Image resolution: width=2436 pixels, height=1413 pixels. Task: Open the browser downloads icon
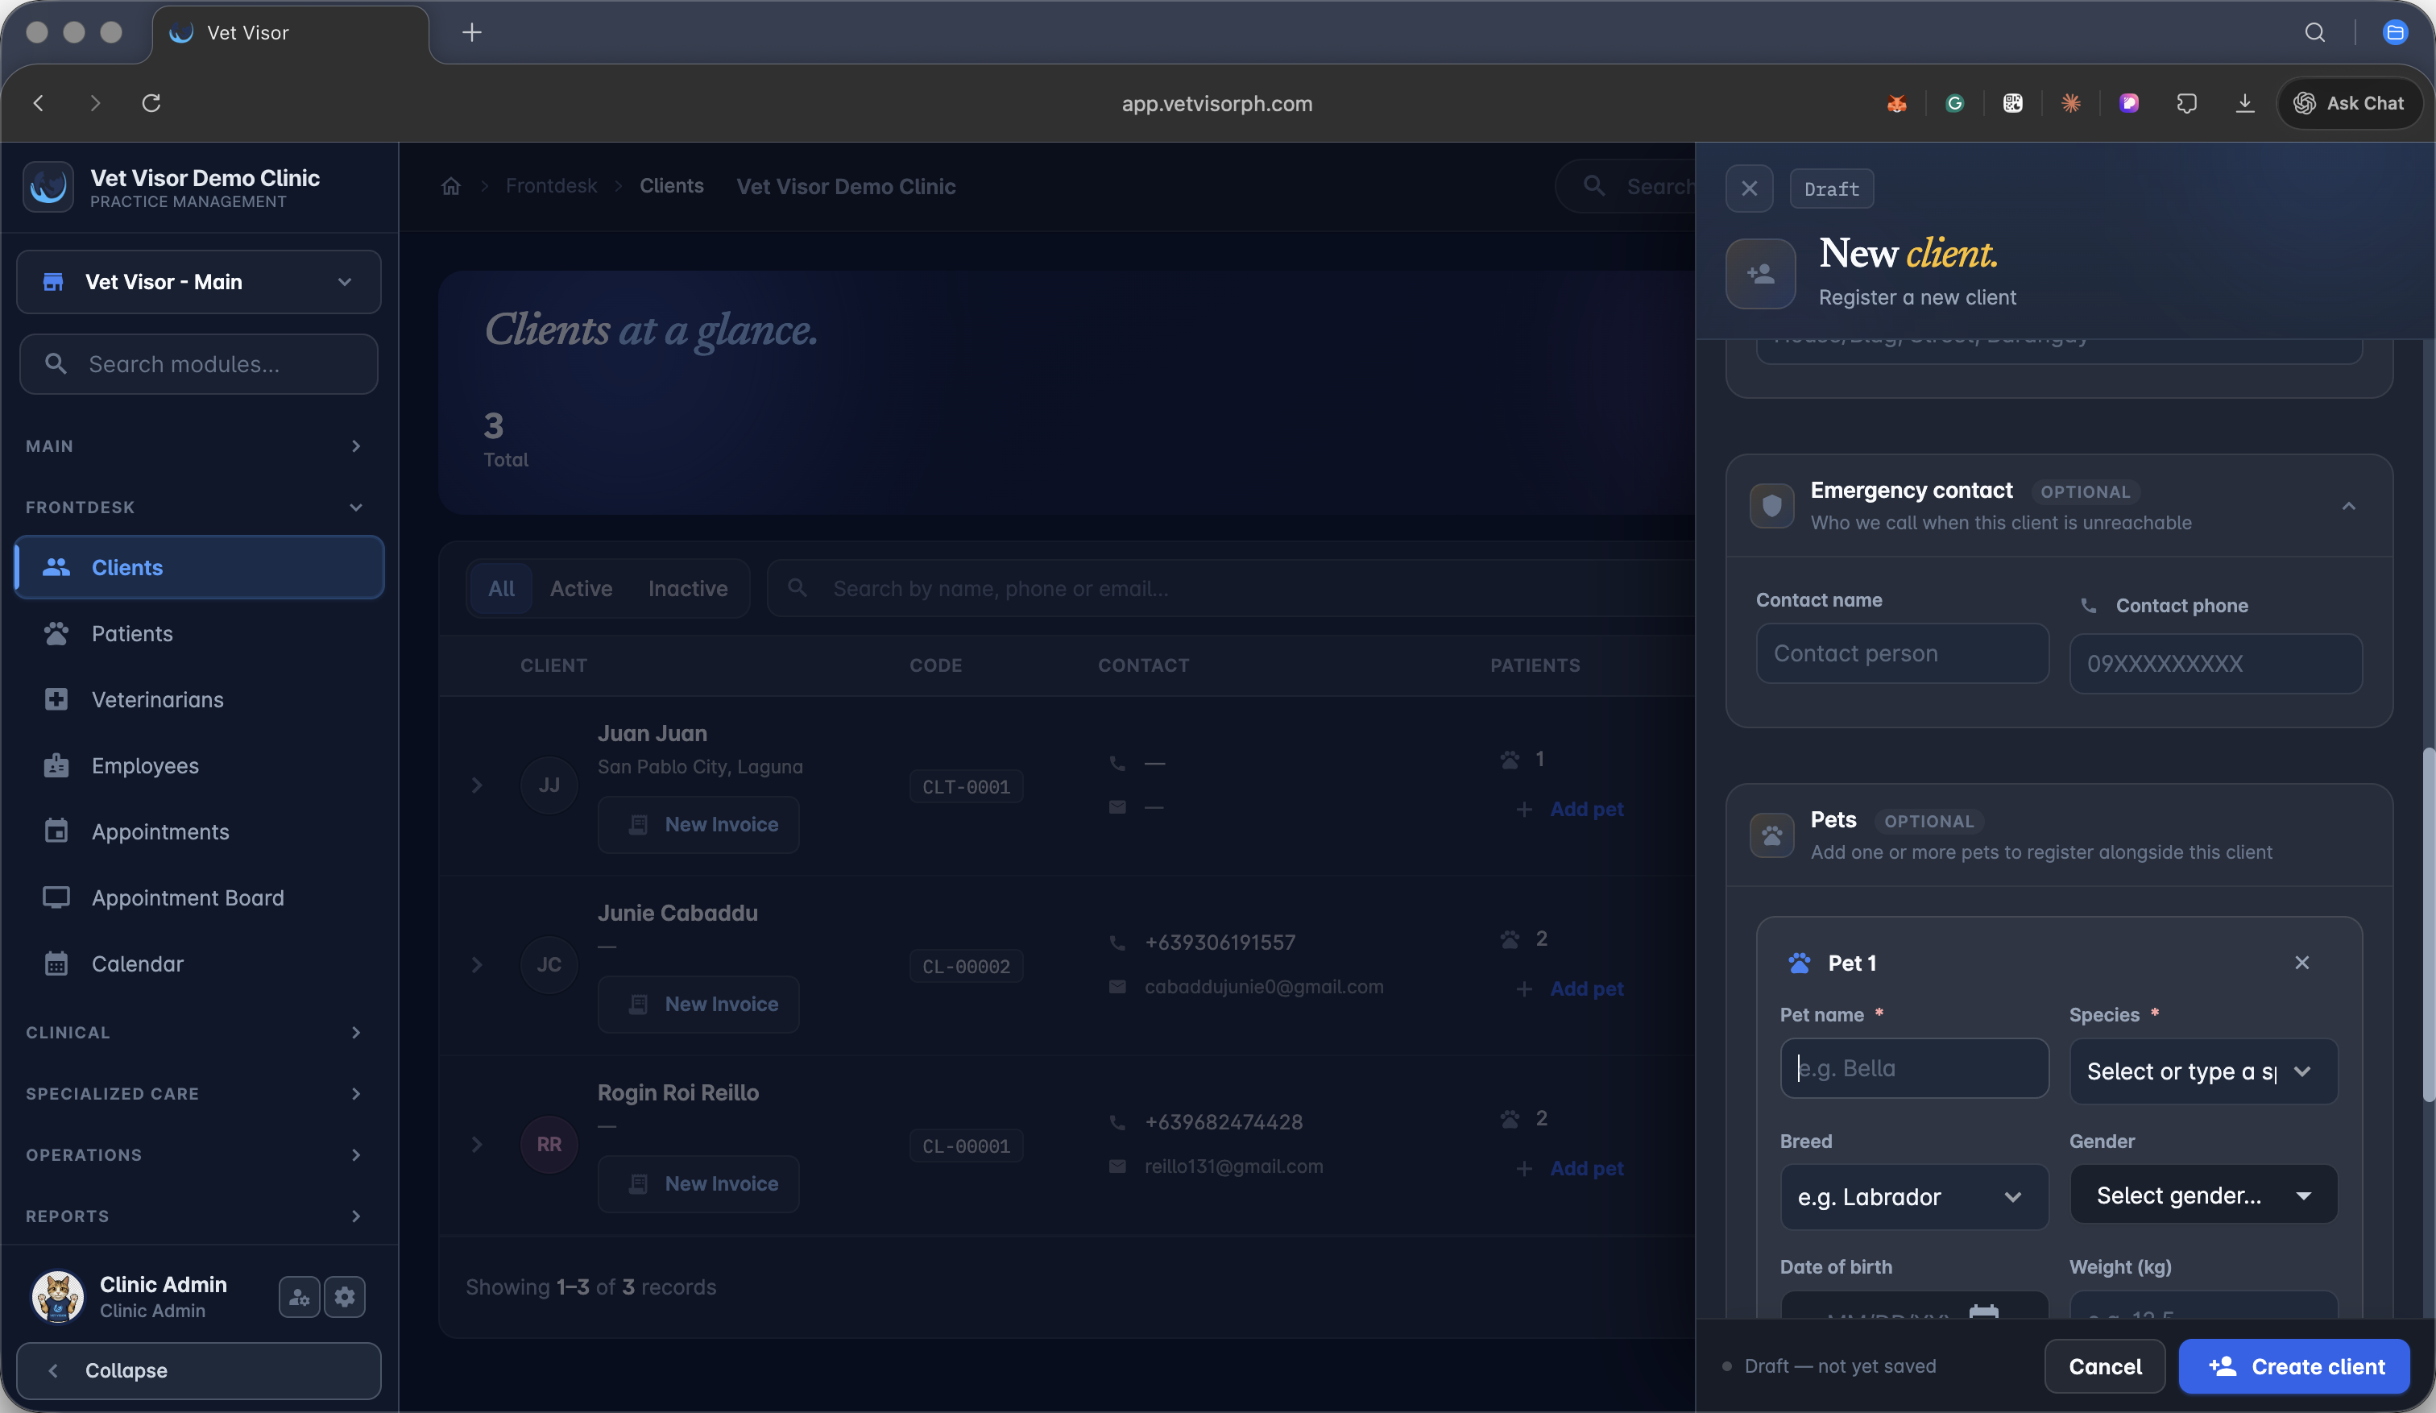pos(2244,103)
